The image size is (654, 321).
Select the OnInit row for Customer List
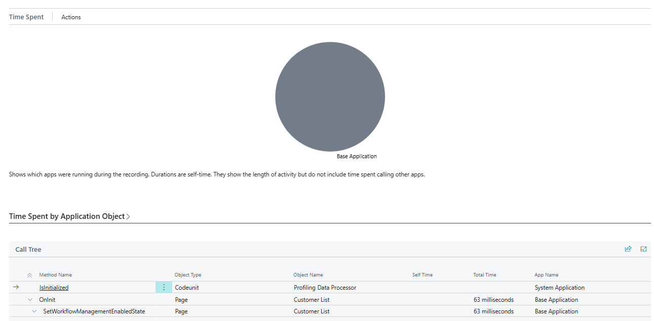46,299
